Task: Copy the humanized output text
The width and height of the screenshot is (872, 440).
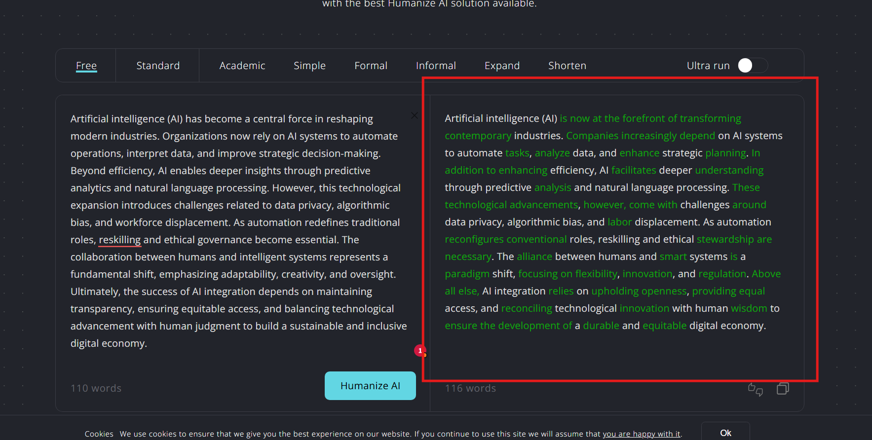Action: (783, 389)
